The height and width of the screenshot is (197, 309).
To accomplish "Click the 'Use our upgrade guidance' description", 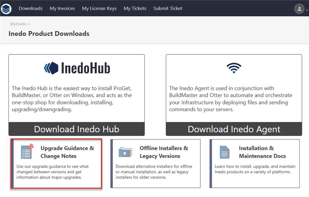I will (53, 172).
